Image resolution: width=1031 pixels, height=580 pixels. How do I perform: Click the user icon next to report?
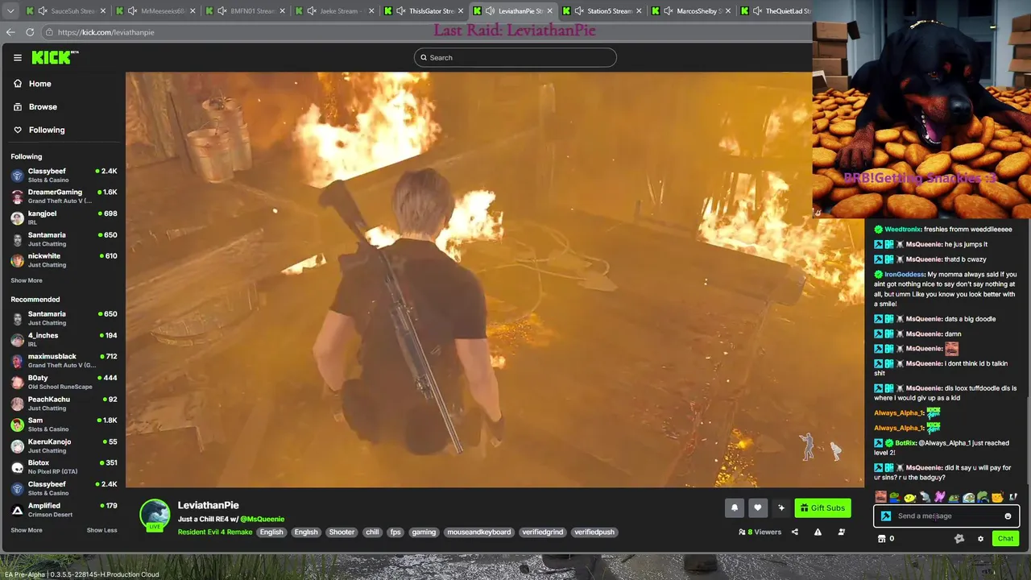(841, 532)
